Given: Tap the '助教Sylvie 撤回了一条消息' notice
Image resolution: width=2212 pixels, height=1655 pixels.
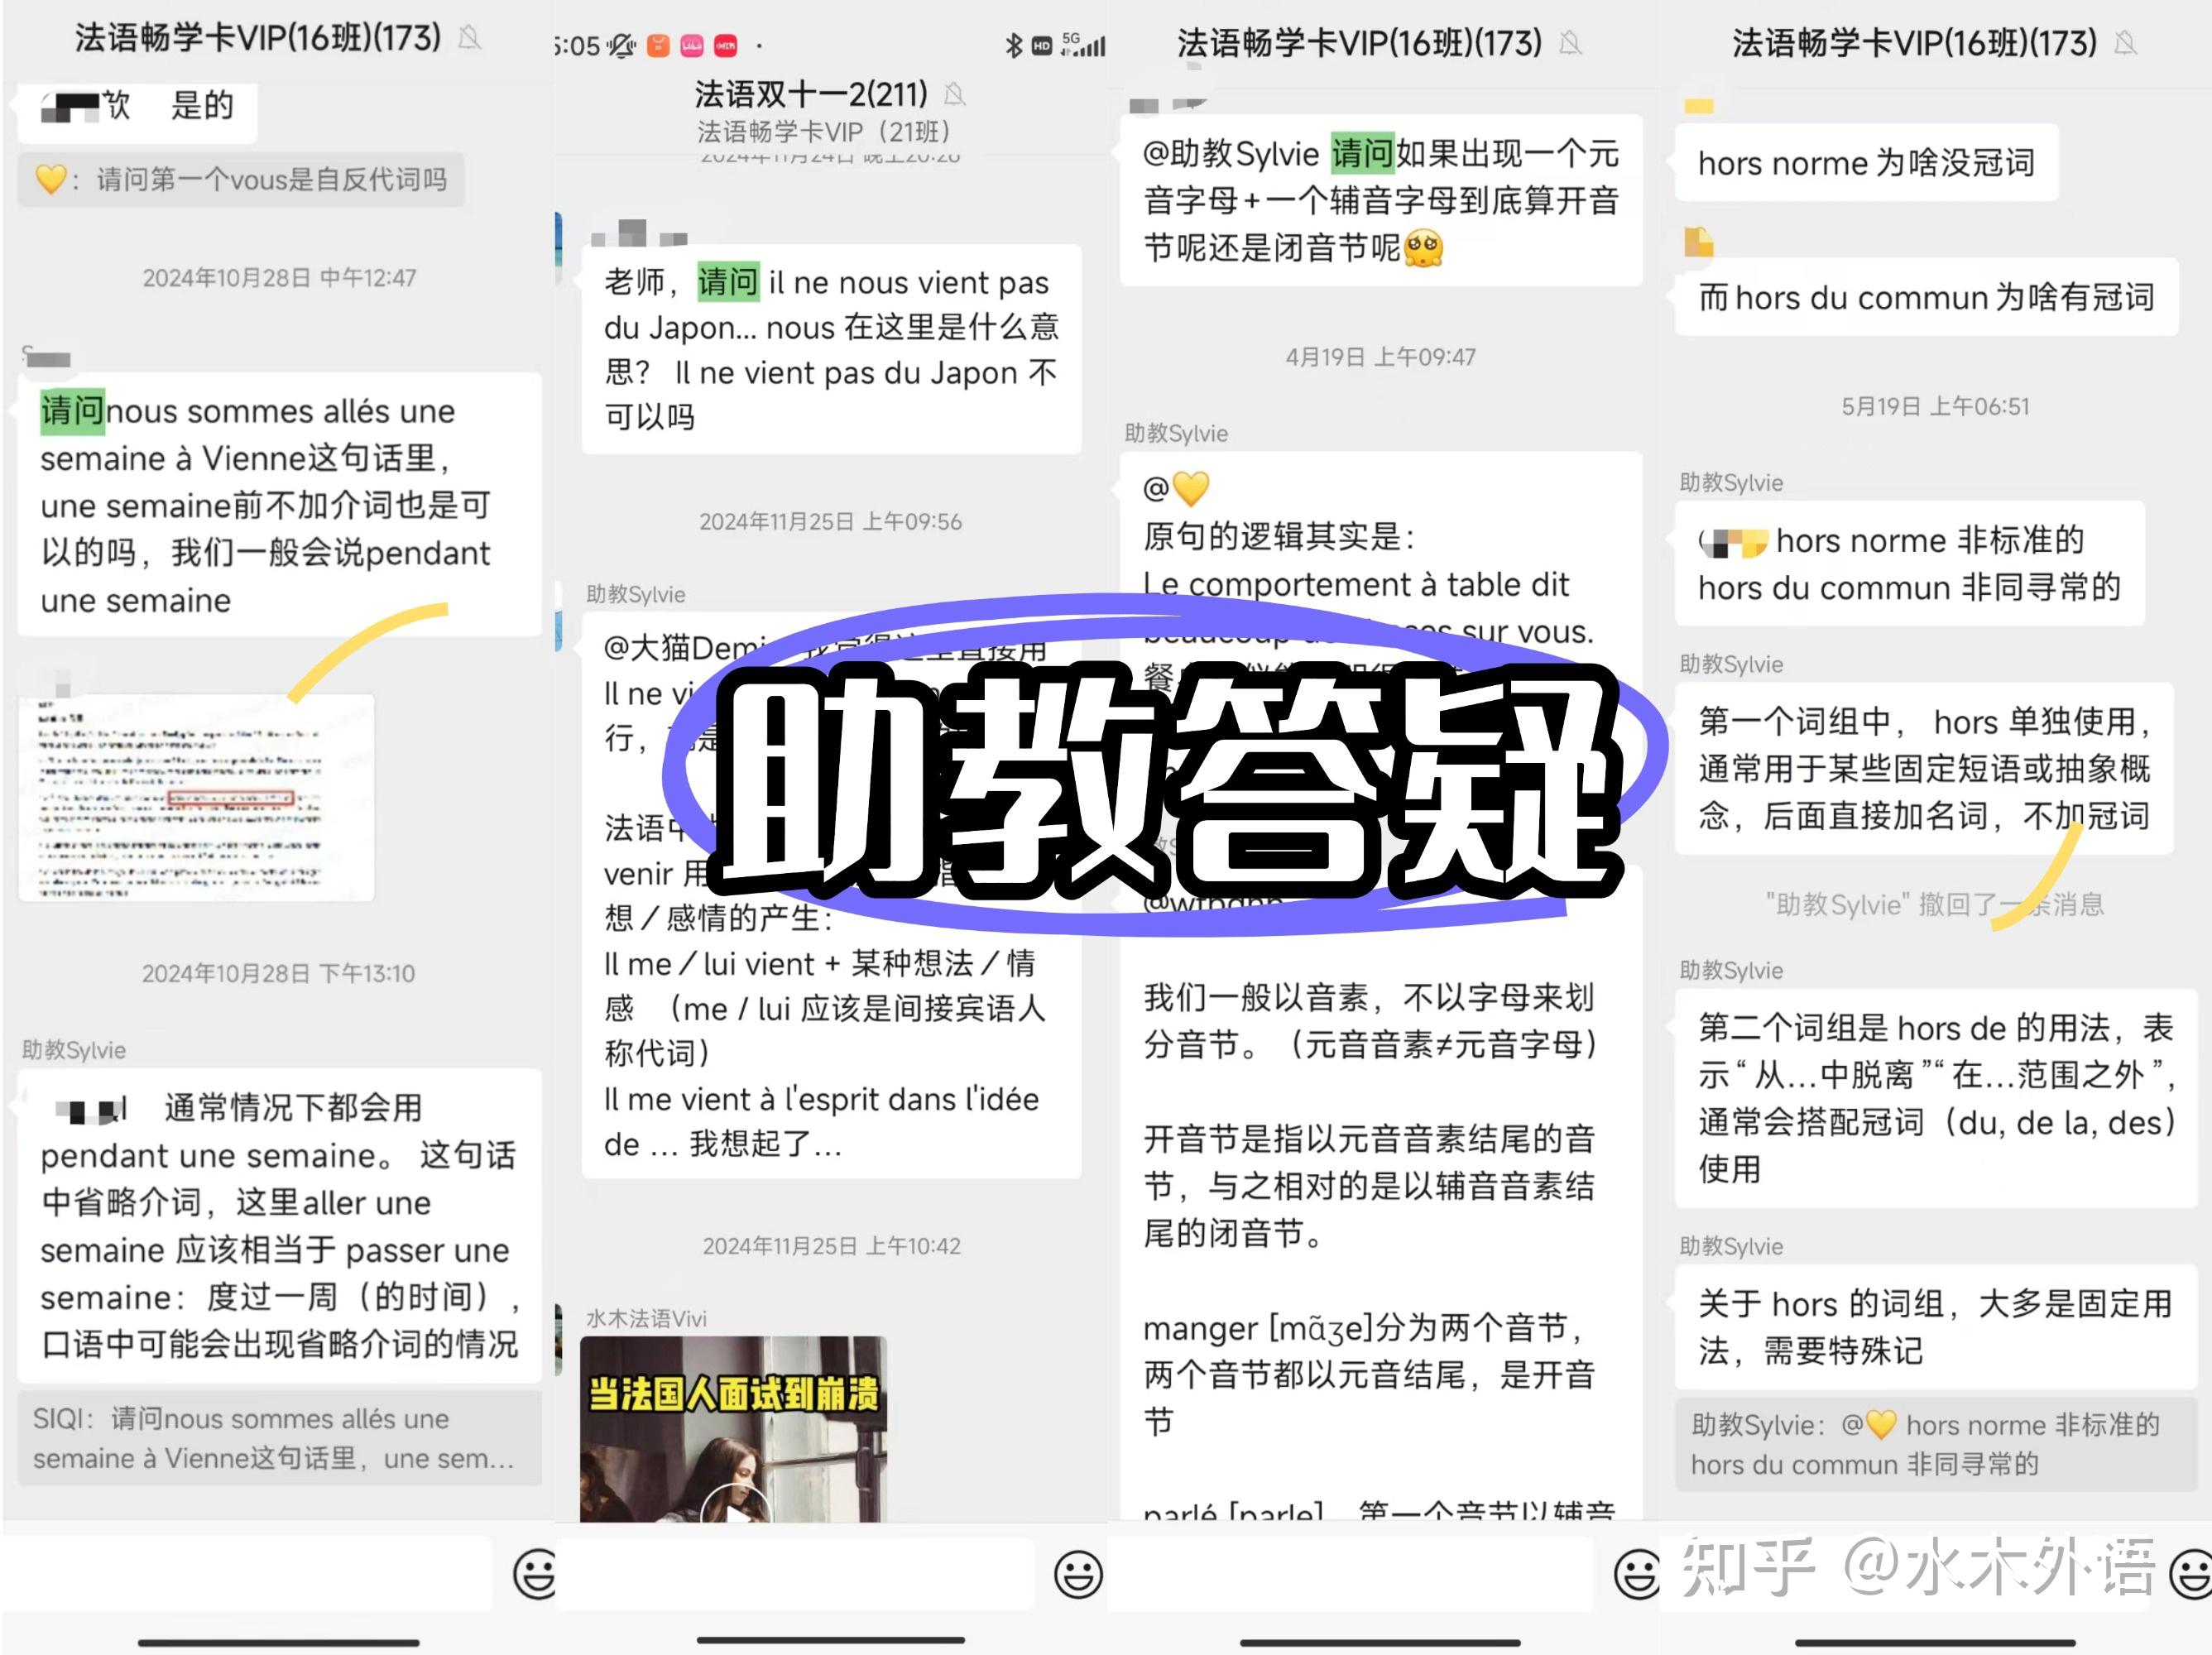Looking at the screenshot, I should pyautogui.click(x=1934, y=904).
